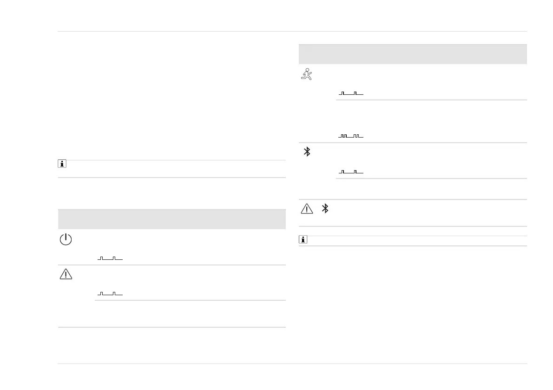Click the single-pulse waveform beside the running person
This screenshot has width=553, height=390.
click(x=351, y=93)
